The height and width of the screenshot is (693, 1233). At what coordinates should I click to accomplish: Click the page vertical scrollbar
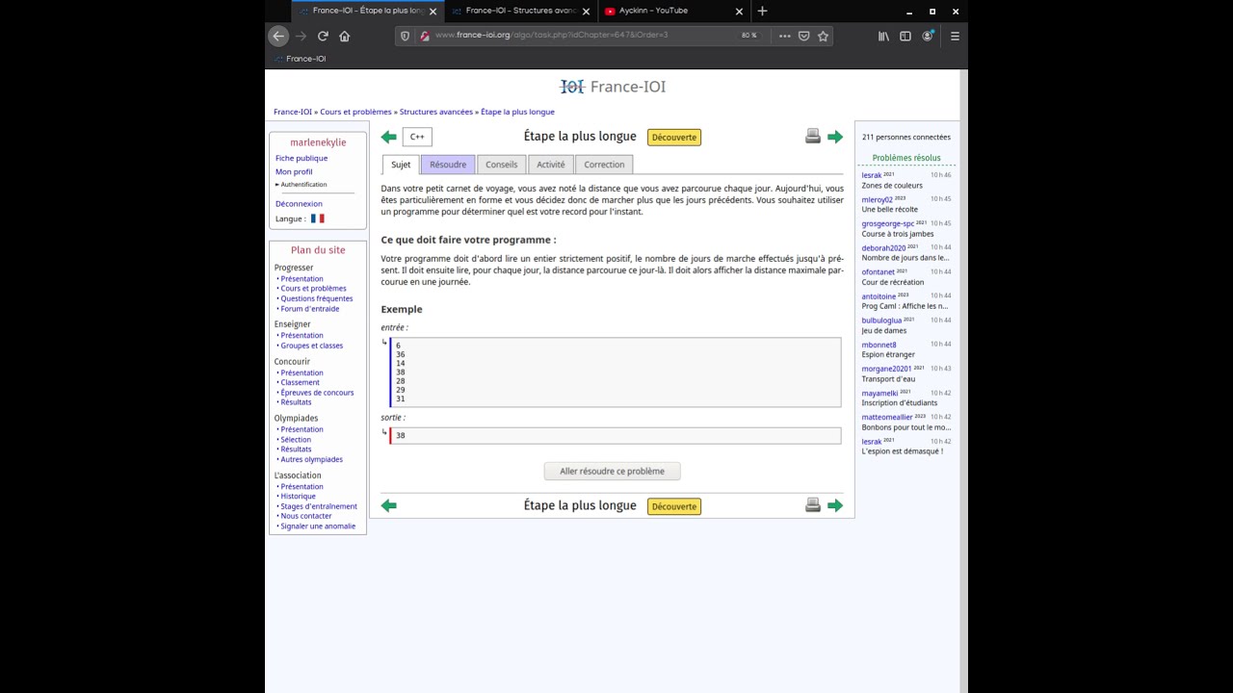coord(963,380)
